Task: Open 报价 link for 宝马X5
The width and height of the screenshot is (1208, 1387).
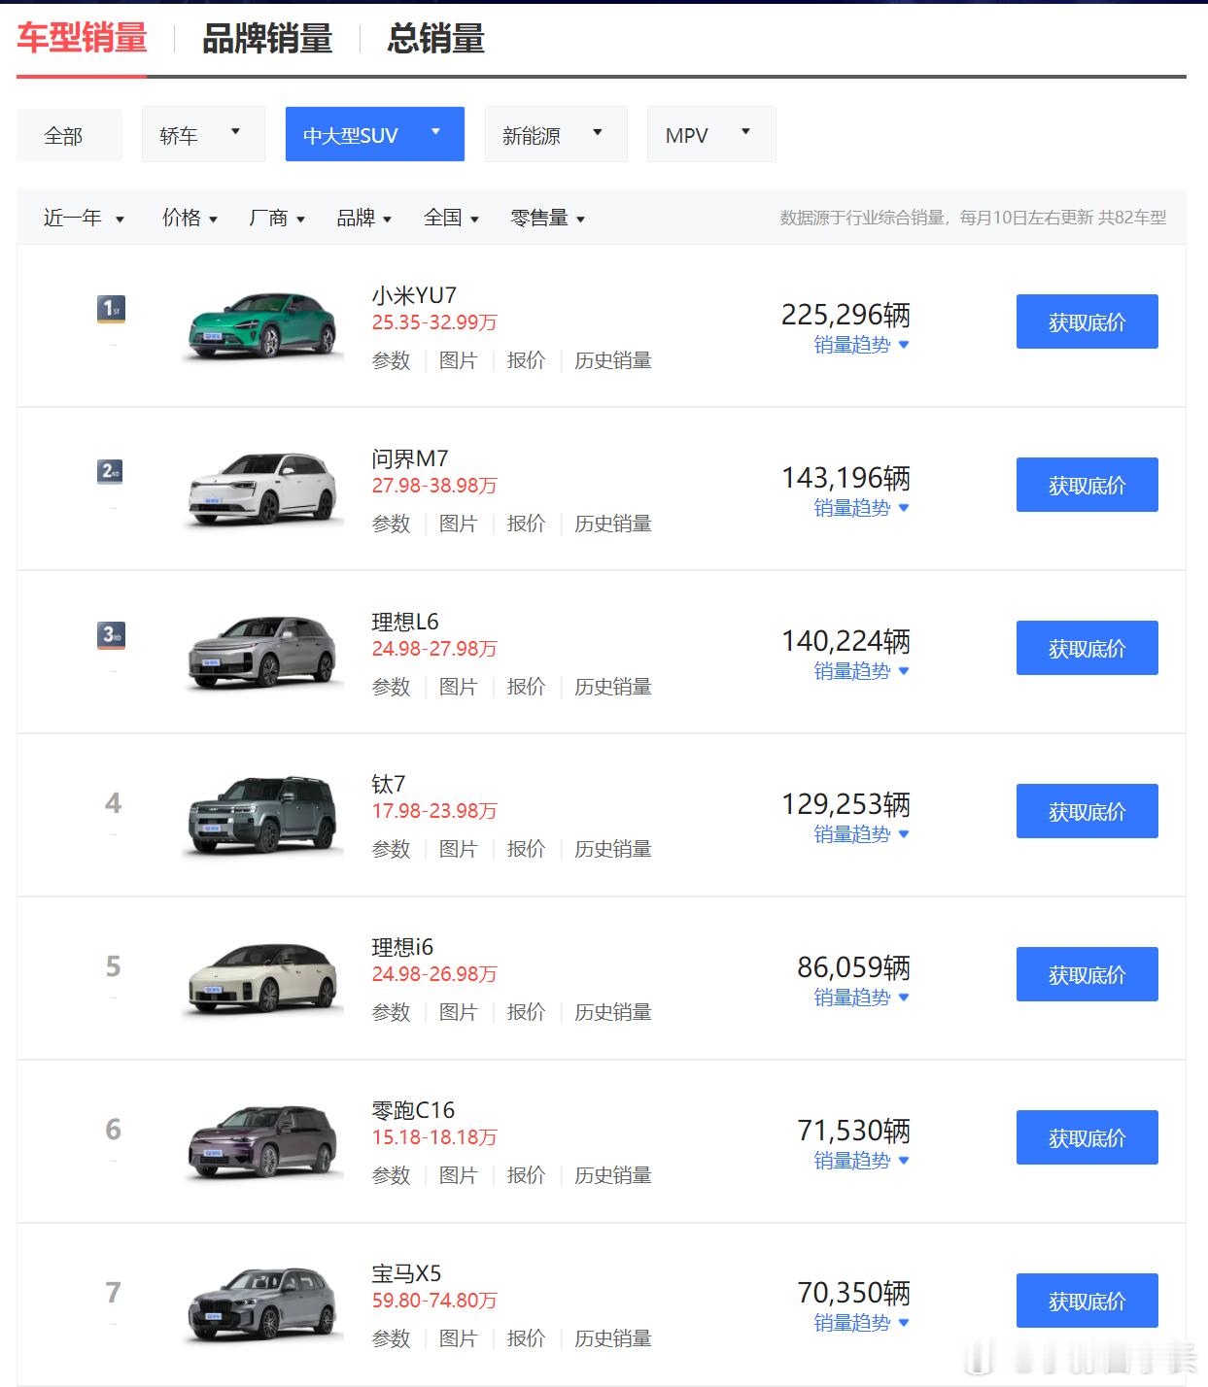Action: (x=526, y=1338)
